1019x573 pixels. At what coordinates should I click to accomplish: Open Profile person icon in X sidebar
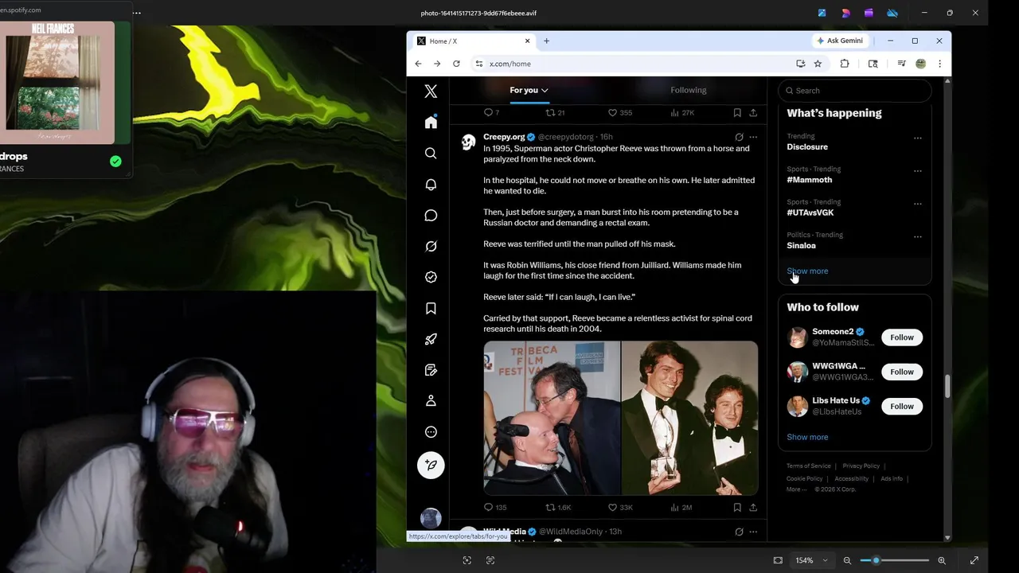coord(431,400)
